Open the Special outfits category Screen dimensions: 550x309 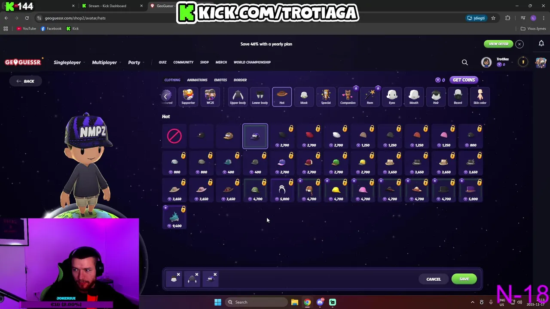[326, 97]
